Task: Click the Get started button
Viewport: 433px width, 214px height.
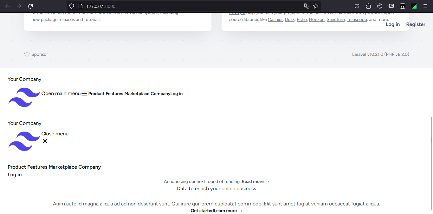Action: [x=202, y=211]
